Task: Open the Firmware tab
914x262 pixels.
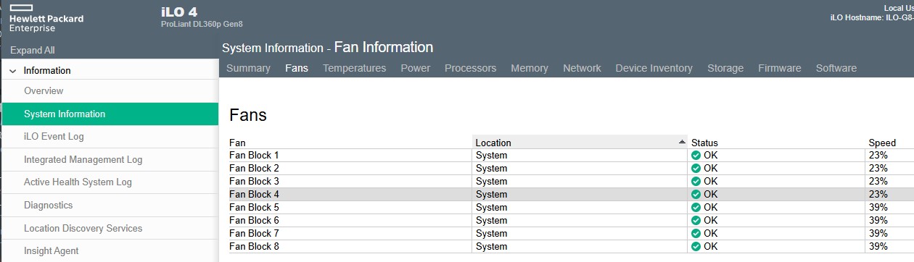Action: (780, 68)
